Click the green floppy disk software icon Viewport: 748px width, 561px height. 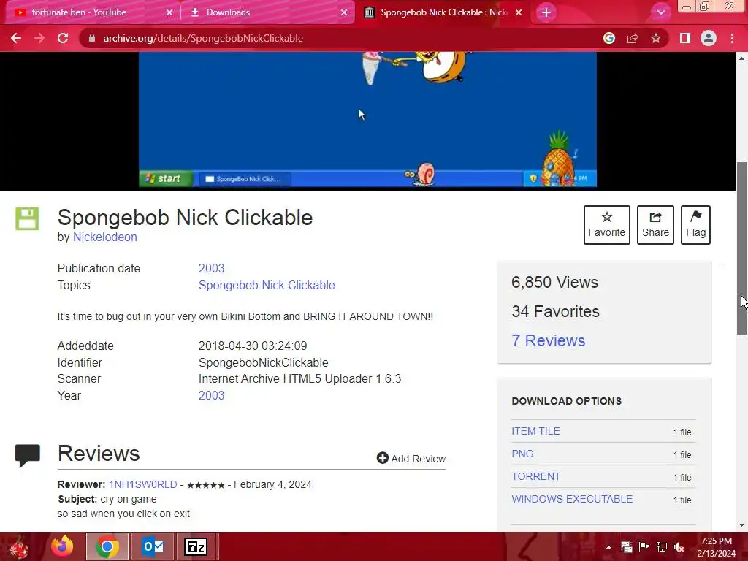click(27, 218)
